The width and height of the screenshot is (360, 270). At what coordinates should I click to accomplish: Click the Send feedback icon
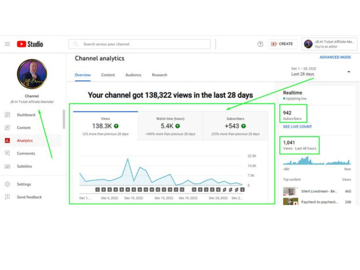coord(7,197)
